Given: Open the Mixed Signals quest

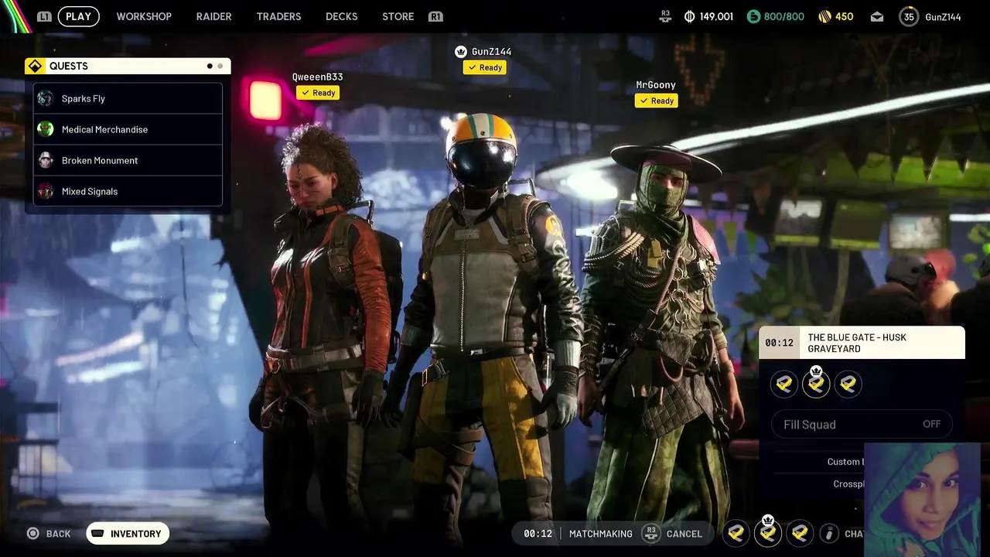Looking at the screenshot, I should click(x=128, y=191).
